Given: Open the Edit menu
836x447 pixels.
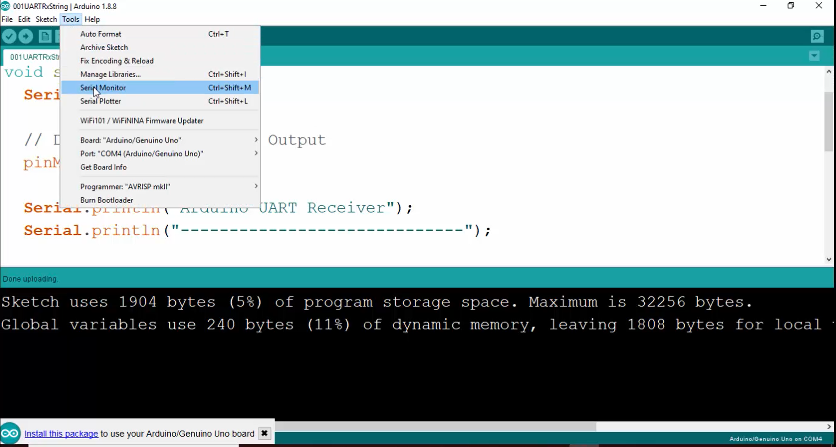Looking at the screenshot, I should [24, 19].
